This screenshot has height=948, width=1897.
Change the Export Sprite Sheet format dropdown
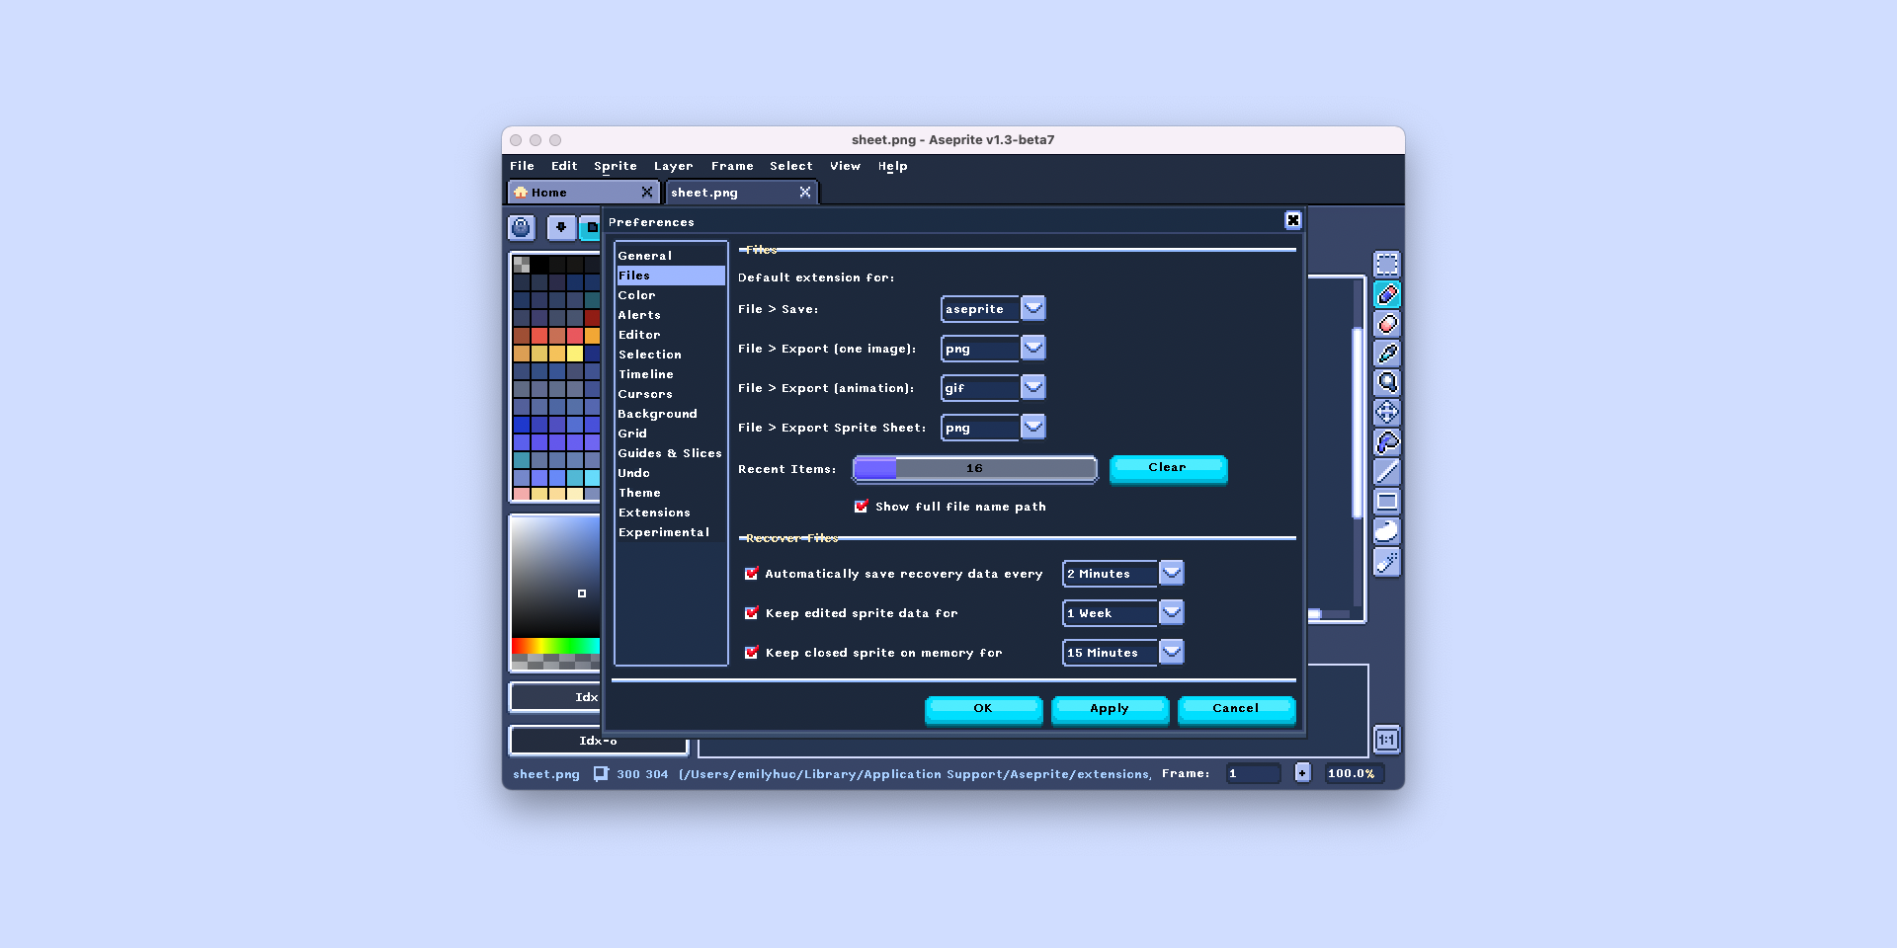click(x=1032, y=427)
